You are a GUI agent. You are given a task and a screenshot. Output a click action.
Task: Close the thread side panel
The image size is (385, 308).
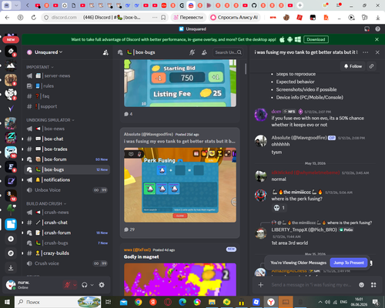tap(377, 52)
